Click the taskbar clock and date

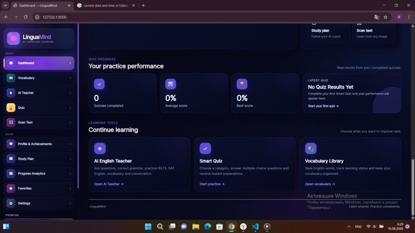coord(395,226)
